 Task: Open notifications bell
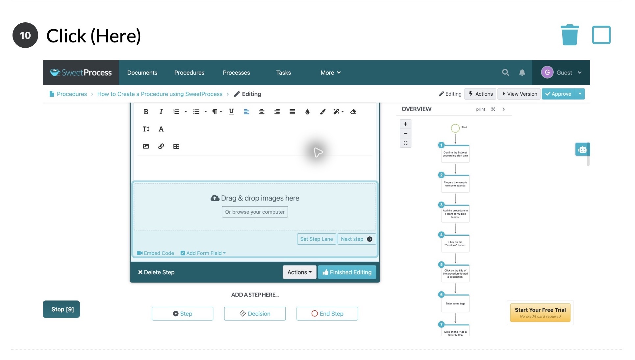[522, 73]
